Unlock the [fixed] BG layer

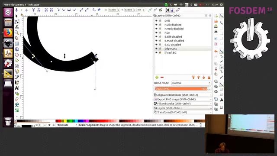click(x=160, y=52)
